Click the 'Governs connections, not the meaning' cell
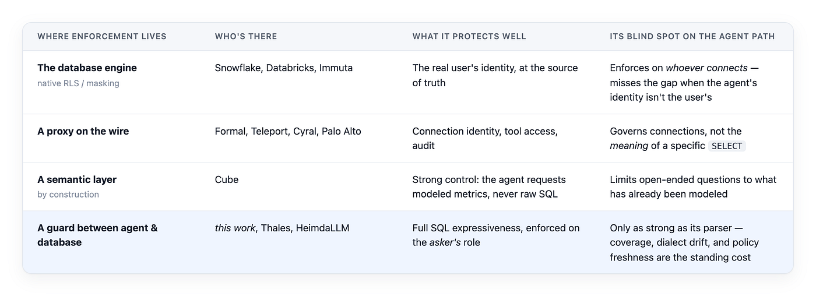This screenshot has height=296, width=816. tap(678, 138)
